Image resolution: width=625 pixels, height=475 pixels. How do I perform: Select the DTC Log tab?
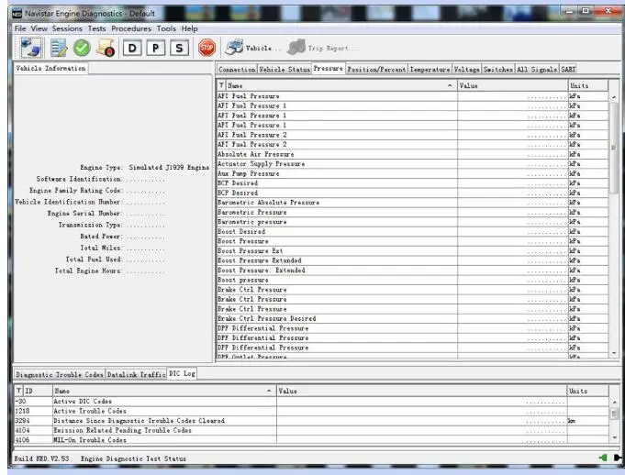pos(182,373)
